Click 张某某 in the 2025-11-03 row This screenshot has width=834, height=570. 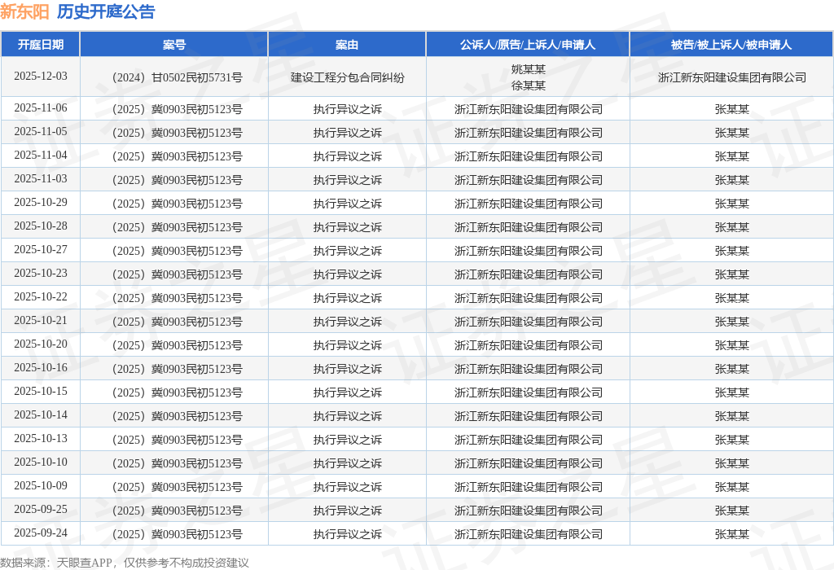click(x=732, y=180)
